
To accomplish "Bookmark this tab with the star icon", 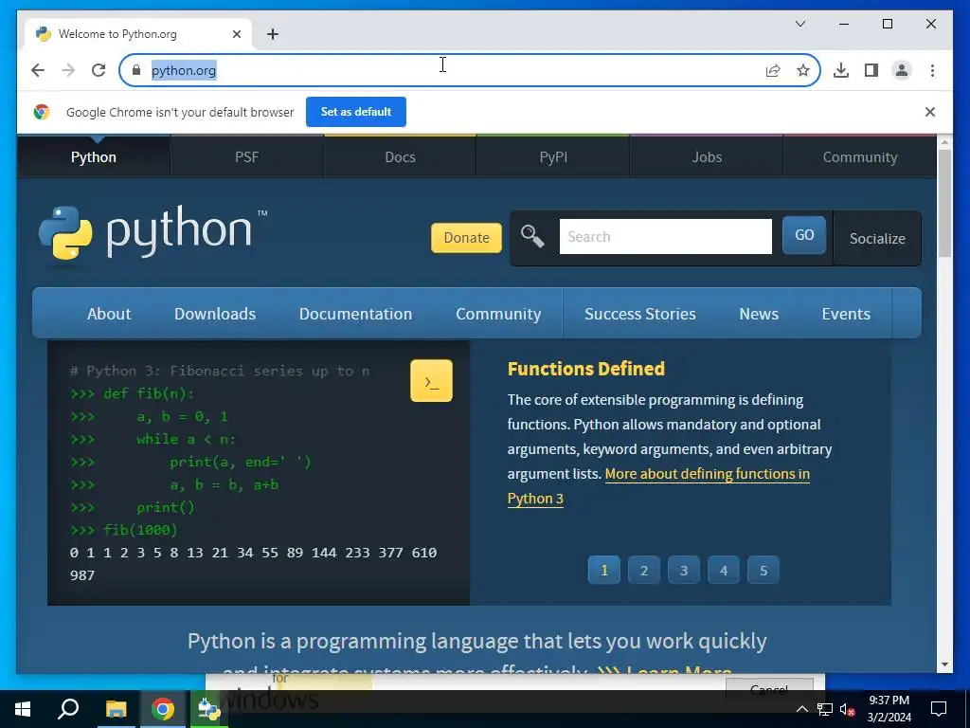I will click(803, 70).
